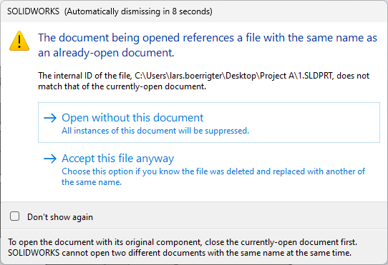This screenshot has width=388, height=265.
Task: Click the 1.SLDPRT file path text
Action: pyautogui.click(x=234, y=76)
